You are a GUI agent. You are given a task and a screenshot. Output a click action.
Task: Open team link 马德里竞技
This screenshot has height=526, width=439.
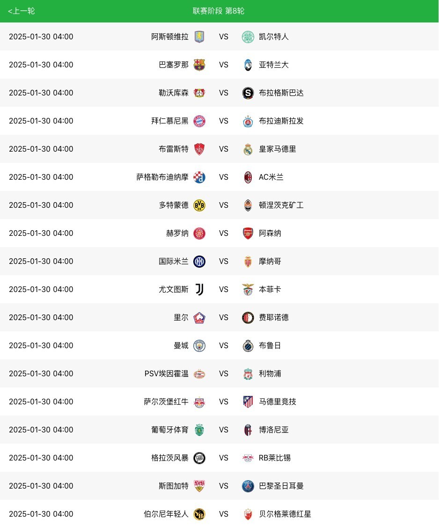(x=278, y=402)
